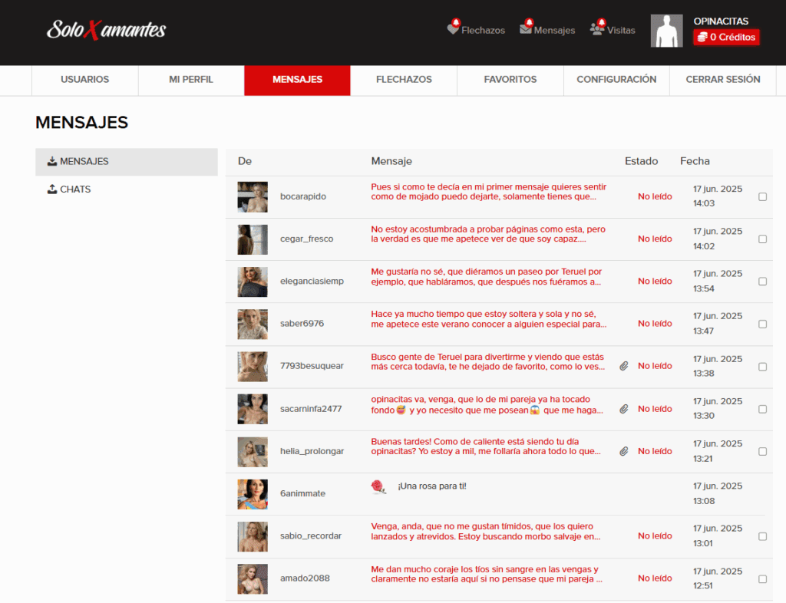The image size is (786, 603).
Task: Click the Flechazos heart icon in header
Action: tap(454, 29)
